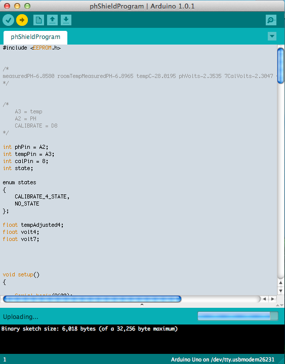285x364 pixels.
Task: Click the 'int phPin = A2;' line
Action: click(x=25, y=147)
